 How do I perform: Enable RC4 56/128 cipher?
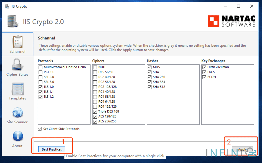(95, 97)
